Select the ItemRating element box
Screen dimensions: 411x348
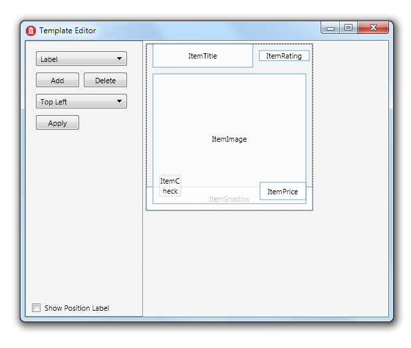point(284,56)
